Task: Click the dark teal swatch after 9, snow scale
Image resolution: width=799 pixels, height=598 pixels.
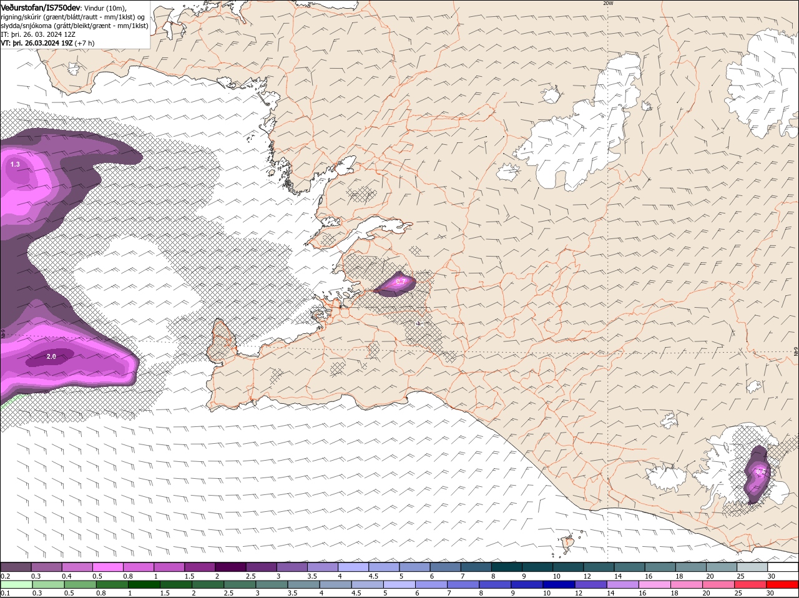Action: [537, 567]
